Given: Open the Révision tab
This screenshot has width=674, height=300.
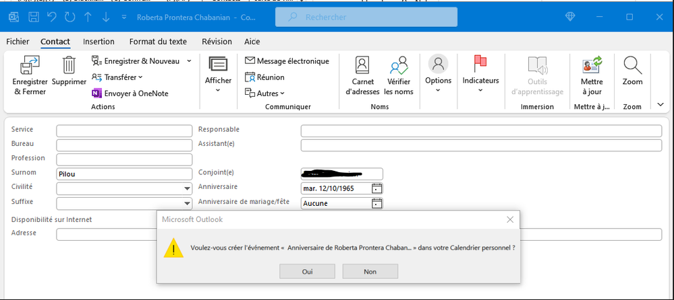Looking at the screenshot, I should 217,42.
